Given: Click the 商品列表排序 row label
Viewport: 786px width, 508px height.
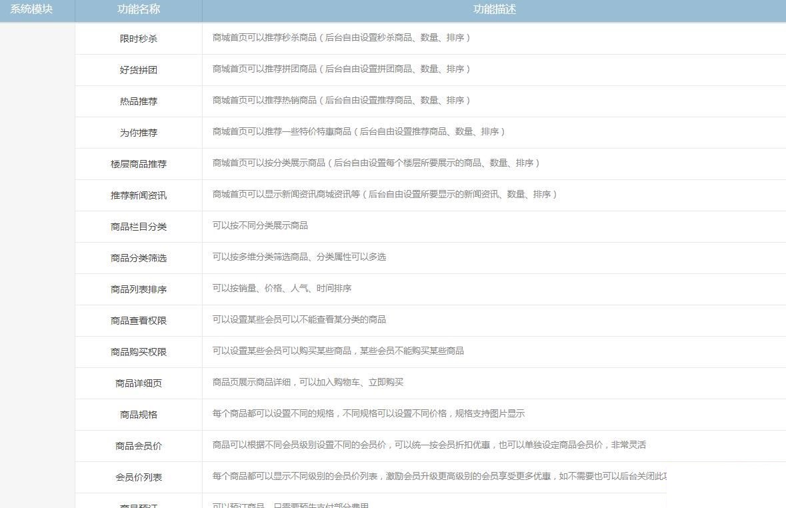Looking at the screenshot, I should [139, 289].
